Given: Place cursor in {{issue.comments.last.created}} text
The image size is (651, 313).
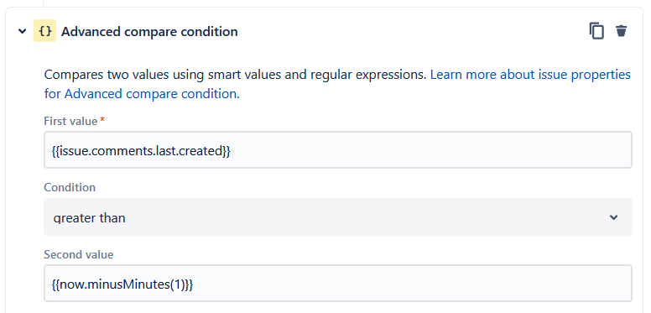Looking at the screenshot, I should tap(141, 151).
